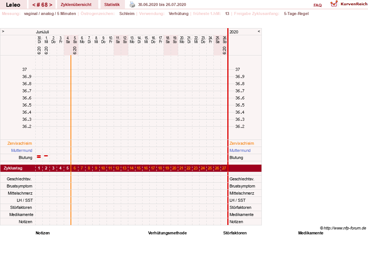
Task: Click the left 37 temperature label
Action: [x=25, y=69]
